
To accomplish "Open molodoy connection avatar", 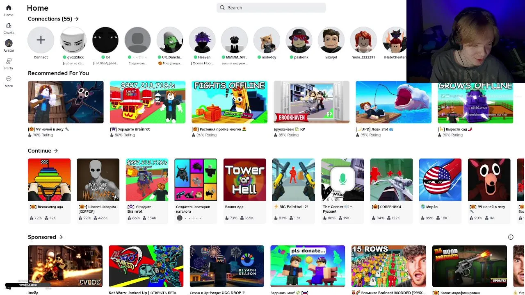I will pos(267,40).
